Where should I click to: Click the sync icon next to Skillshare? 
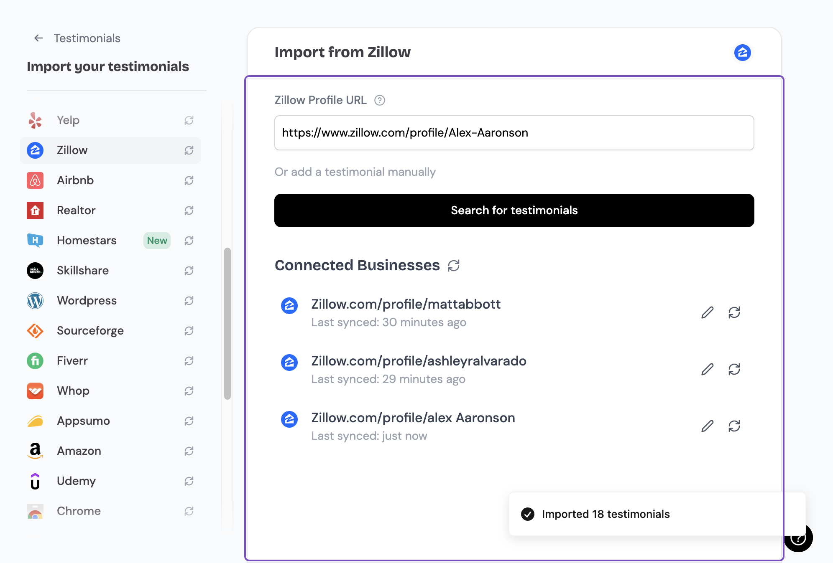(189, 271)
